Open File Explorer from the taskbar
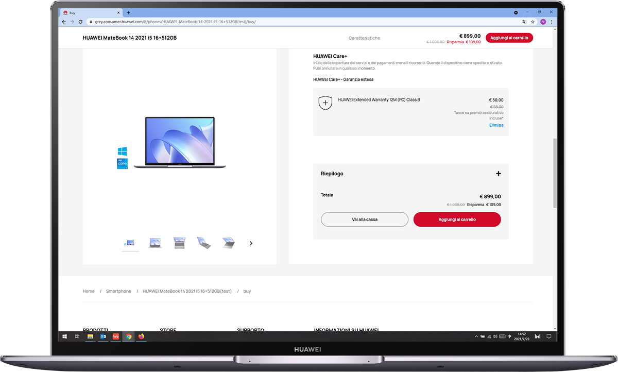Image resolution: width=618 pixels, height=372 pixels. tap(90, 336)
